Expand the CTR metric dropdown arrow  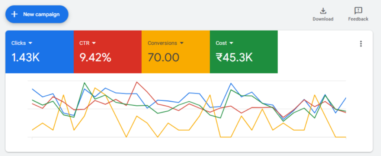pos(94,43)
